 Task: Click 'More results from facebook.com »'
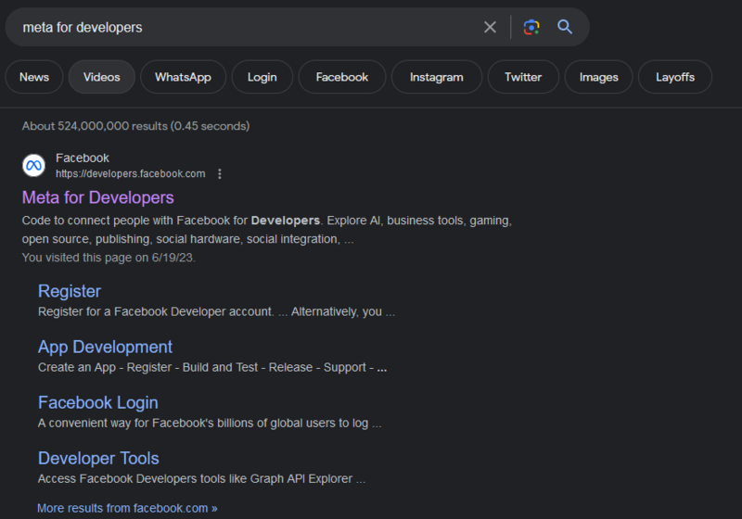tap(127, 508)
